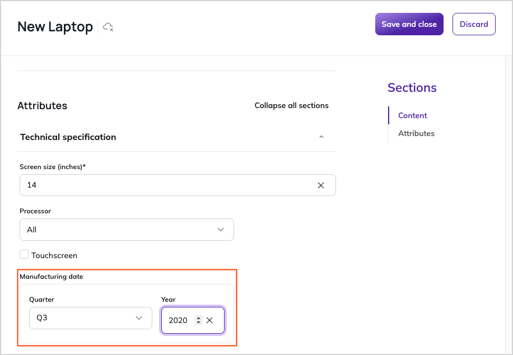The height and width of the screenshot is (355, 513).
Task: Click Save and close button
Action: click(x=409, y=24)
